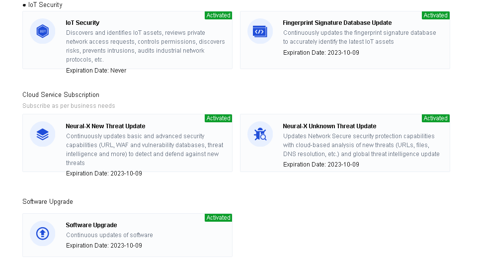
Task: Click 'Expiration Date: Never' text
Action: 96,71
